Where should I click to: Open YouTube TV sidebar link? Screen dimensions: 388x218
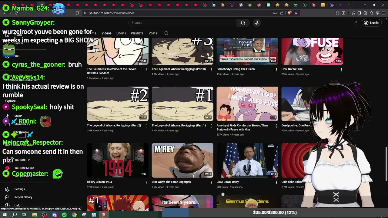tap(22, 160)
